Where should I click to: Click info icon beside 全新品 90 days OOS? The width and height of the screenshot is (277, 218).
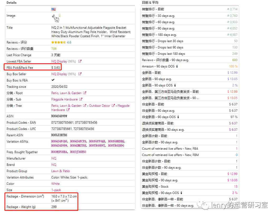point(175,85)
